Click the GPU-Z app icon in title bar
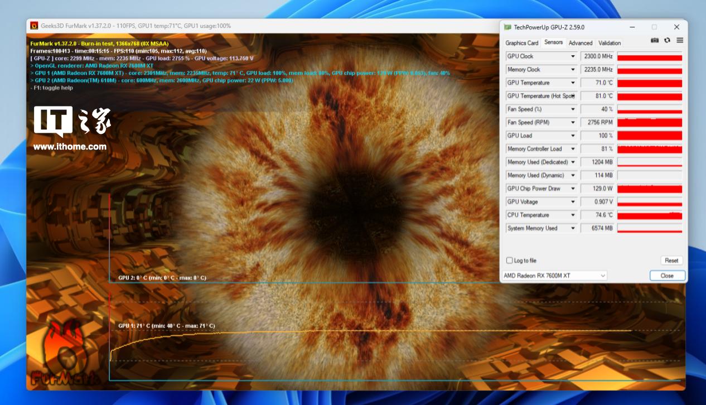706x405 pixels. click(x=507, y=27)
